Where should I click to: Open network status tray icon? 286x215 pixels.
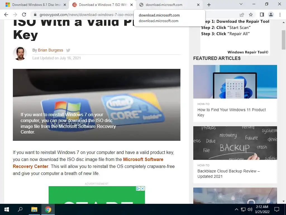(x=243, y=209)
